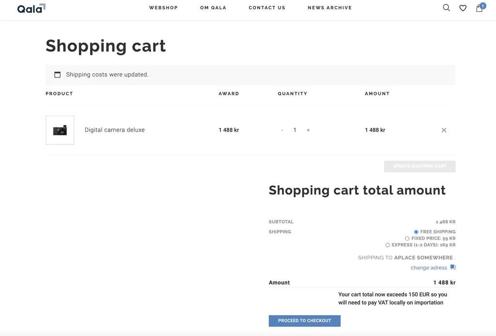Viewport: 496px width, 336px height.
Task: Open the search icon in header
Action: pos(446,8)
